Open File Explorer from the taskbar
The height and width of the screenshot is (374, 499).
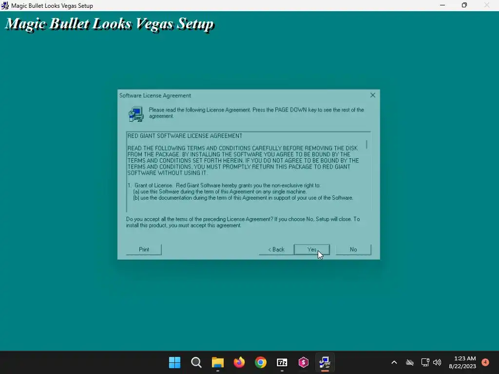[218, 362]
